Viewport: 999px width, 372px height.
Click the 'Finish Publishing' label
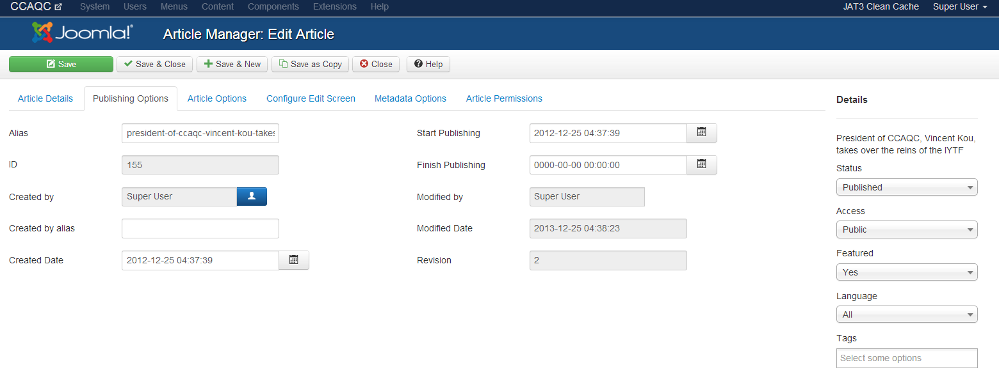tap(451, 165)
